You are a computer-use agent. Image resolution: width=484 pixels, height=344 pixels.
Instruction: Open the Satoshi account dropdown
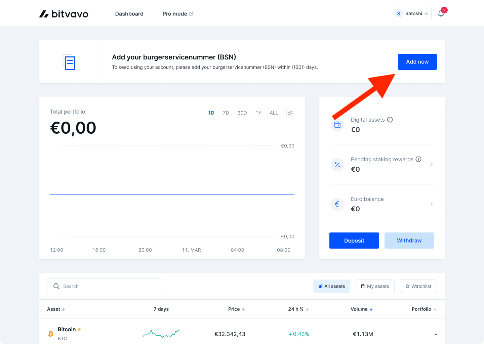[412, 13]
